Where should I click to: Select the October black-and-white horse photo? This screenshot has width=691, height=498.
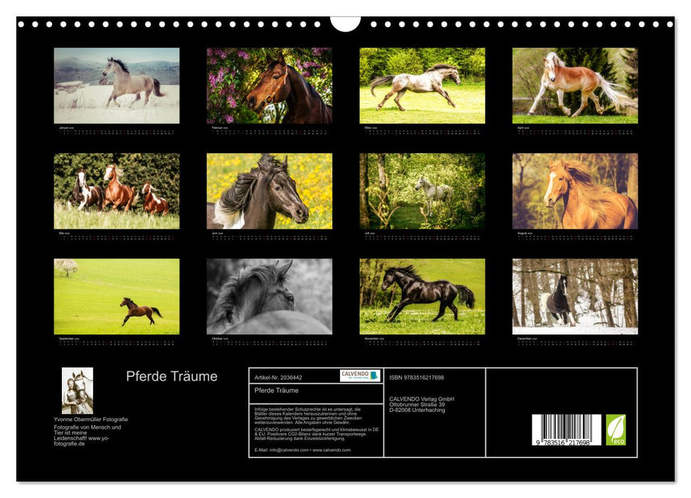coord(269,296)
